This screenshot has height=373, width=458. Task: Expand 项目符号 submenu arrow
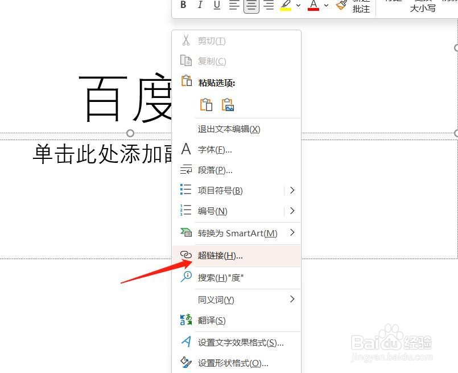292,191
